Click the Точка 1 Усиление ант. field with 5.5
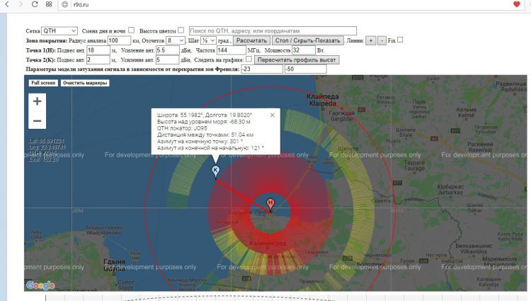Image resolution: width=531 pixels, height=301 pixels. pyautogui.click(x=168, y=50)
